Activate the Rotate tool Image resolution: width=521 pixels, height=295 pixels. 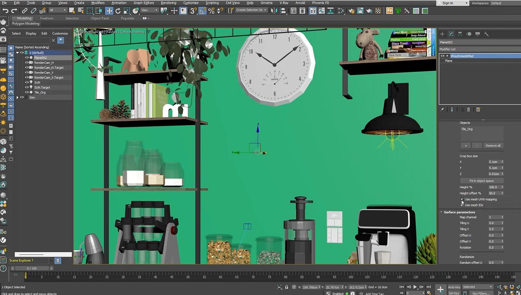pyautogui.click(x=118, y=11)
